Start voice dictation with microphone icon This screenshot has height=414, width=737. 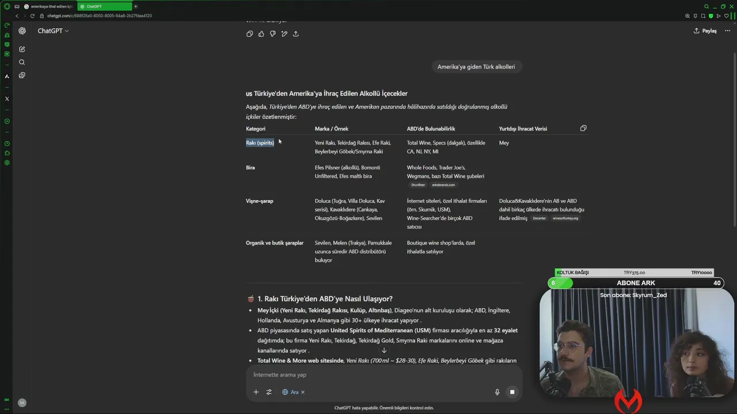pyautogui.click(x=497, y=392)
